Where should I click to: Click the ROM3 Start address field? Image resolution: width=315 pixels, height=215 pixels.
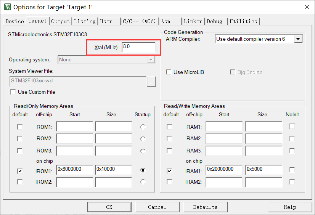tap(74, 151)
